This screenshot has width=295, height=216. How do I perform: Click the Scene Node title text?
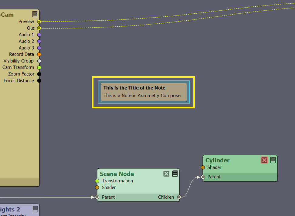pos(117,174)
